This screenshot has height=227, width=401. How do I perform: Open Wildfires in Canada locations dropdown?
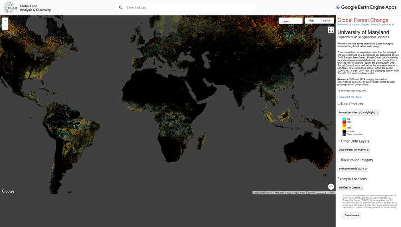point(350,187)
